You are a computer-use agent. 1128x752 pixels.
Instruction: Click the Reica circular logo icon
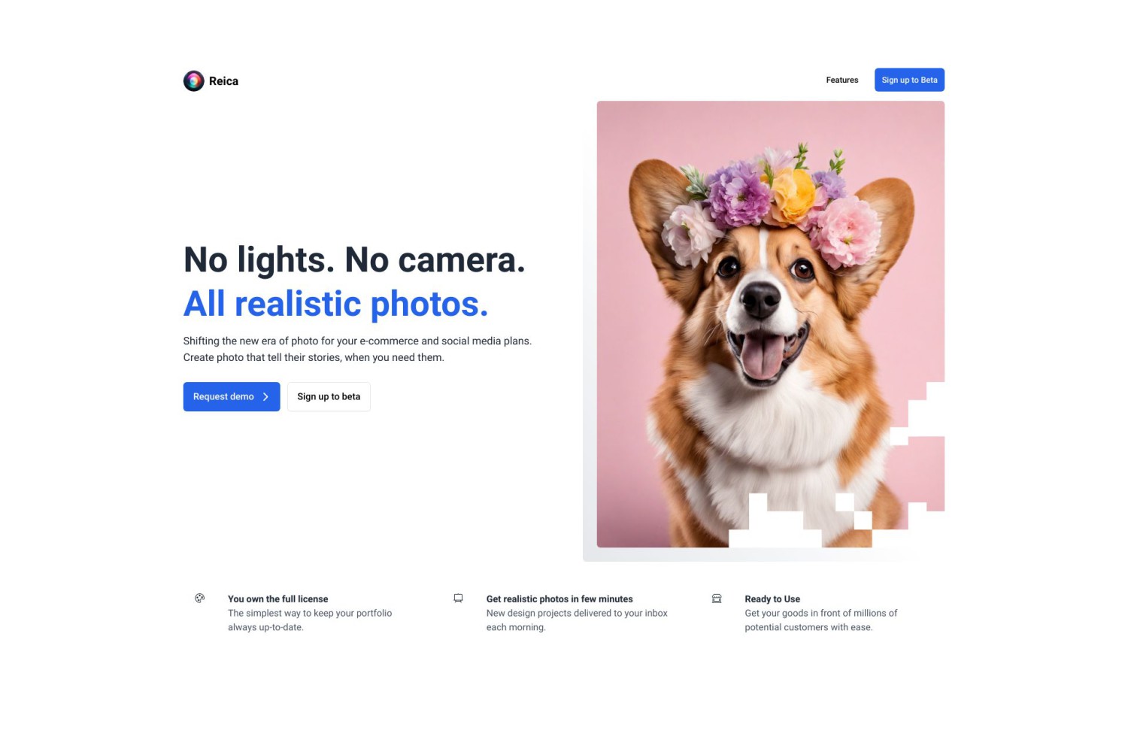[193, 80]
